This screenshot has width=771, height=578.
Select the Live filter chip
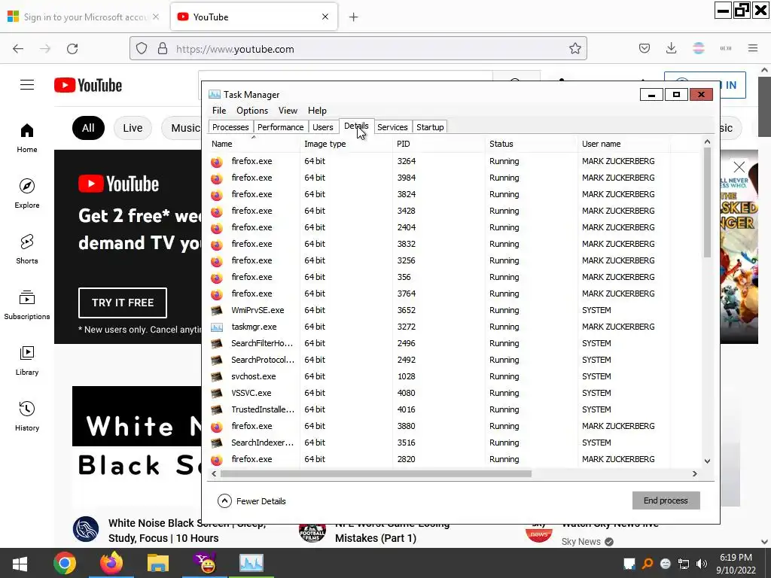(x=133, y=128)
